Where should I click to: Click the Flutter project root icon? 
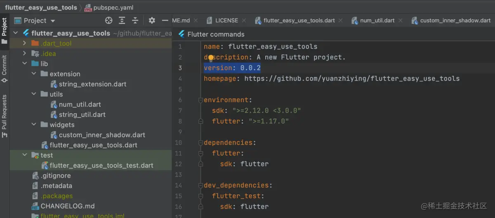[x=26, y=33]
